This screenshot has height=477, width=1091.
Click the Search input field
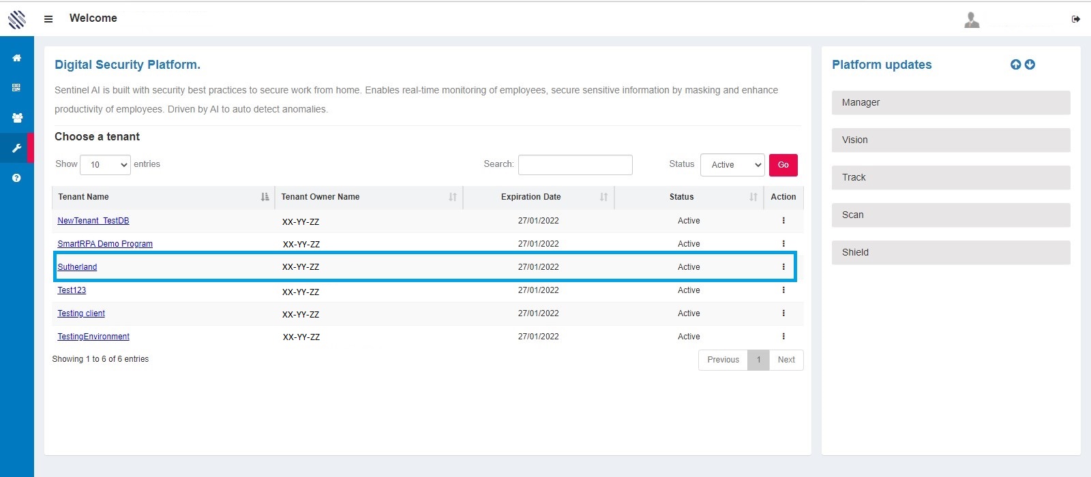[575, 165]
